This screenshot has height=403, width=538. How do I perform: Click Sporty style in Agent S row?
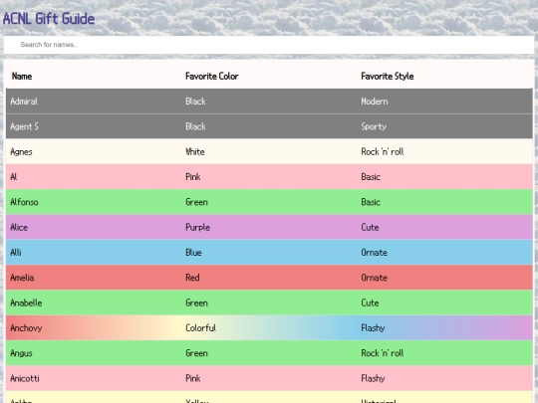pos(374,126)
